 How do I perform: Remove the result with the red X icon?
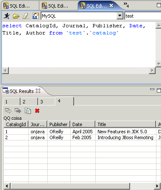click(x=37, y=111)
